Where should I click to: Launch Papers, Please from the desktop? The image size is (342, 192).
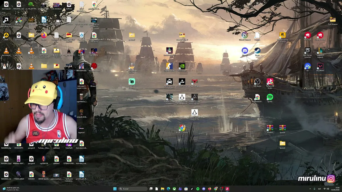click(195, 83)
